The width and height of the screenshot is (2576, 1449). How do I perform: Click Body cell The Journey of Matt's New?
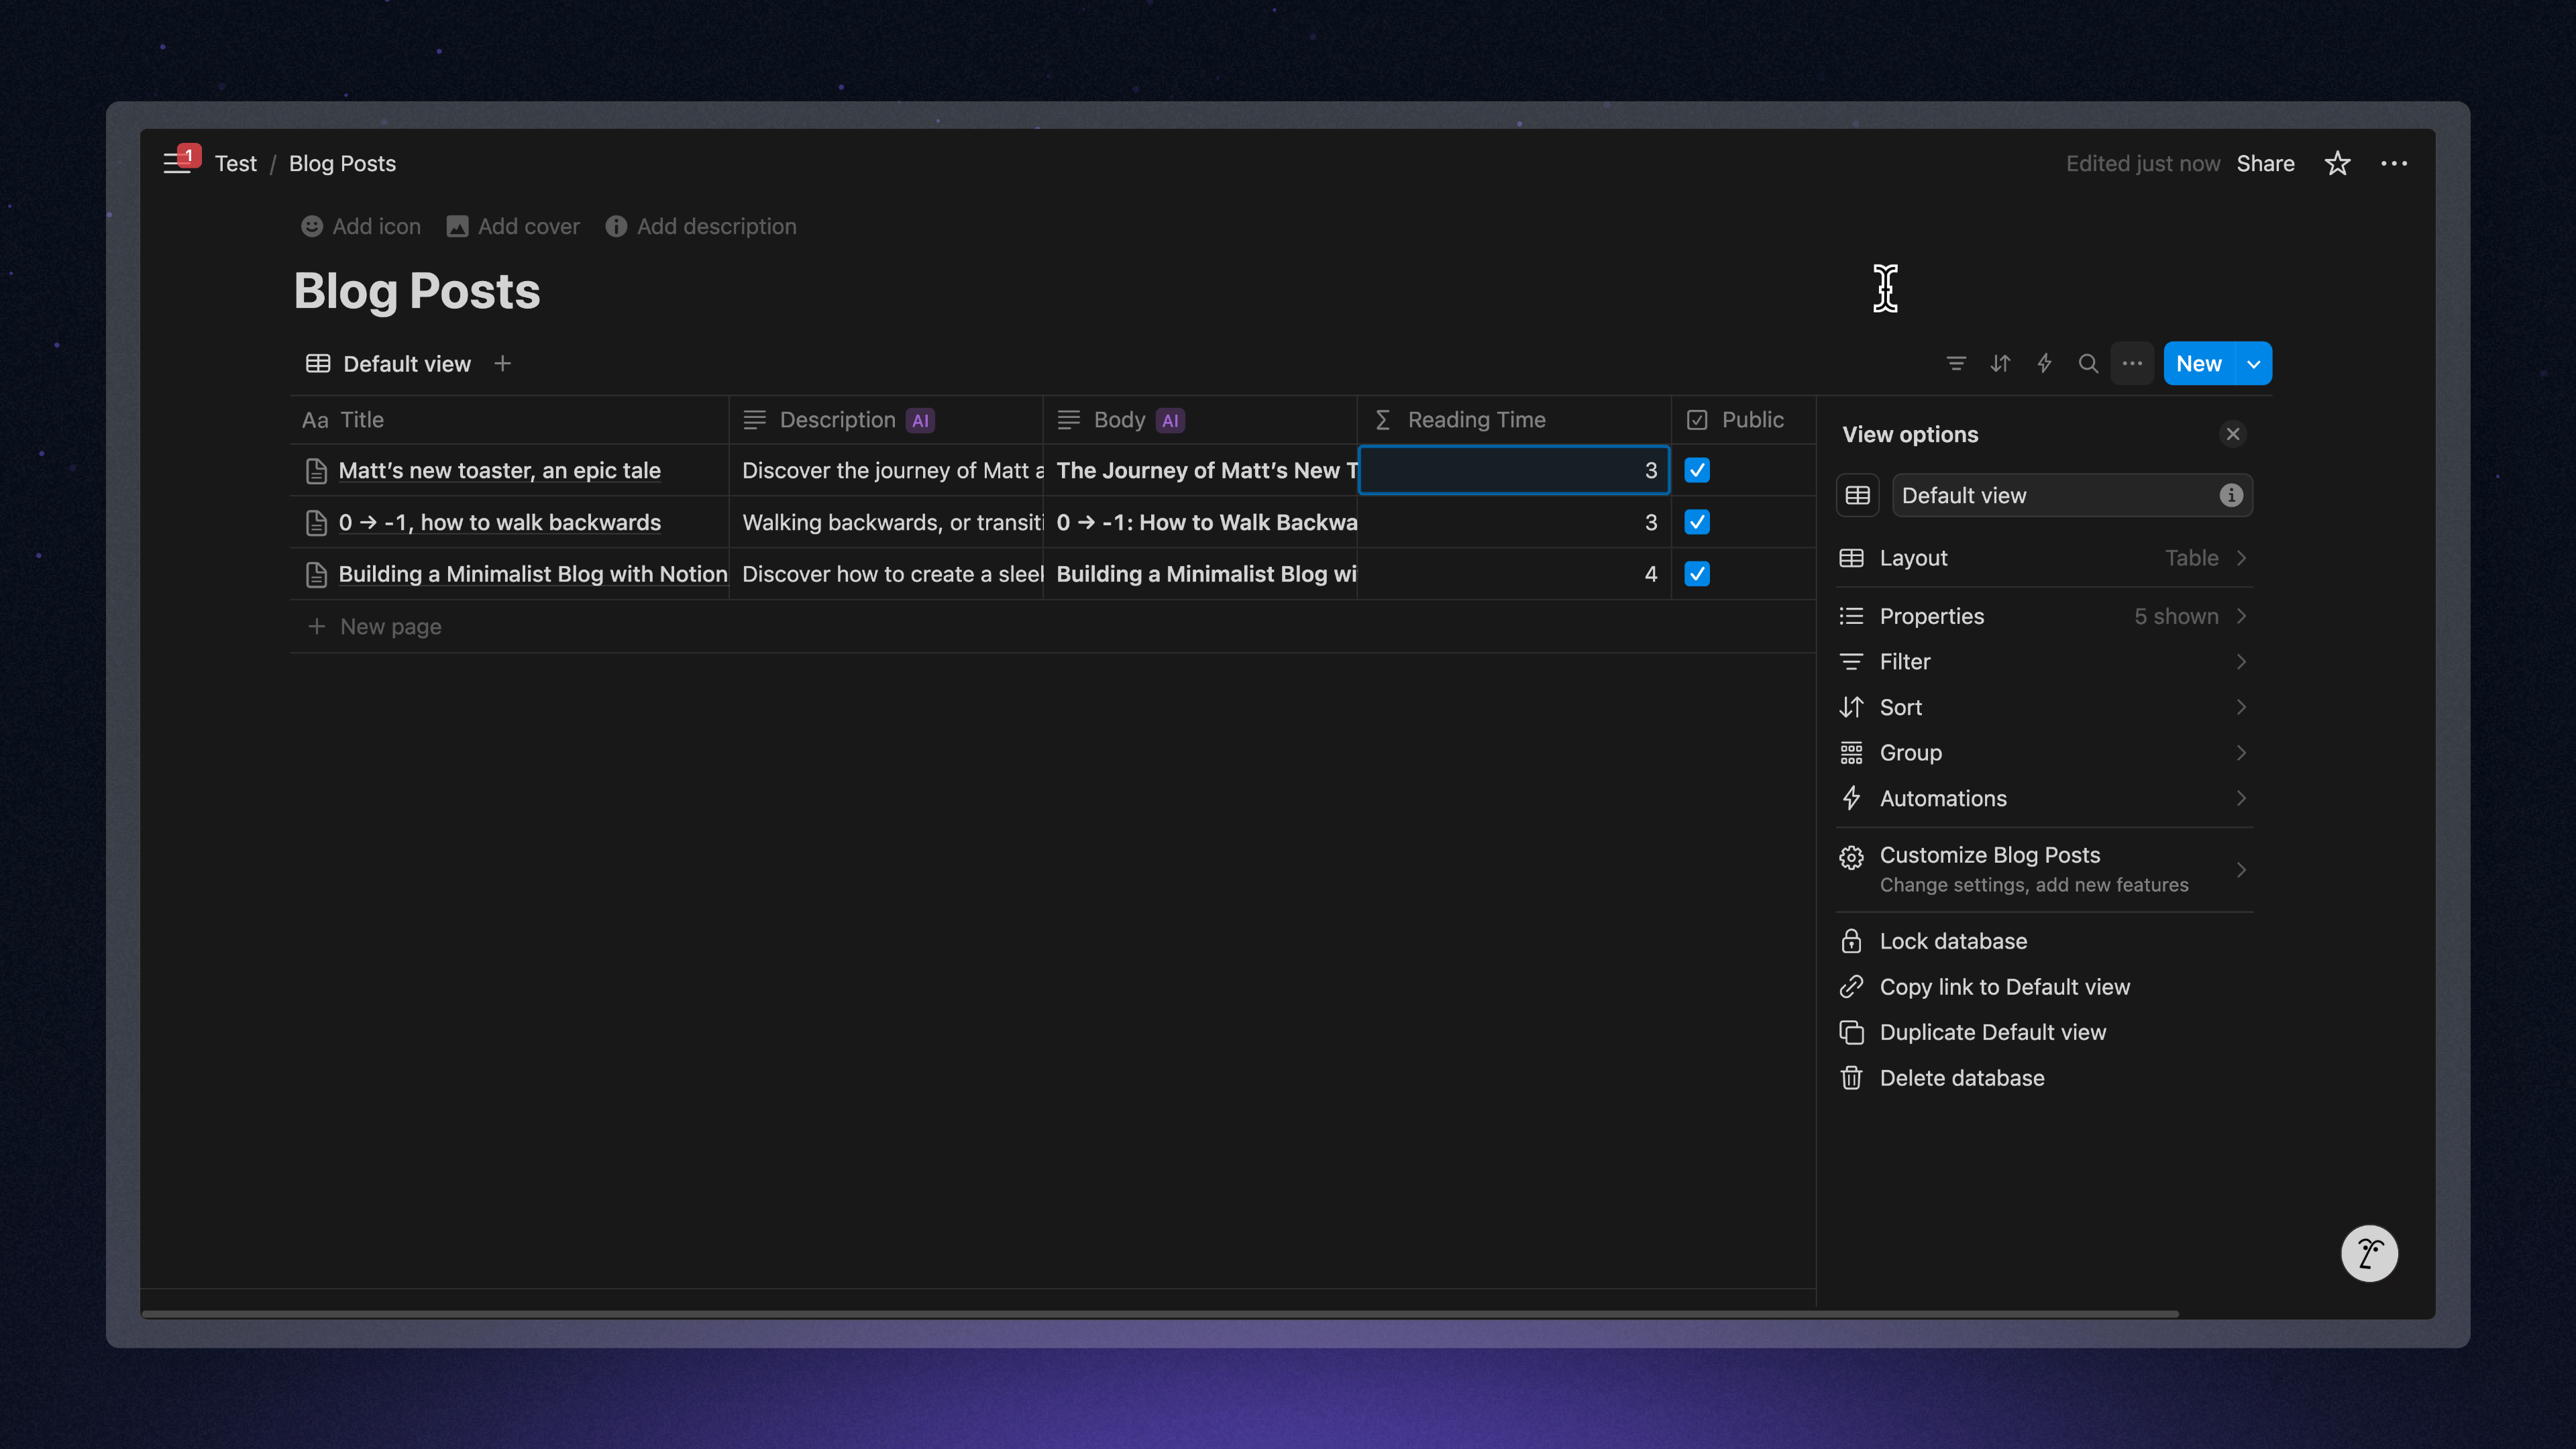tap(1200, 471)
